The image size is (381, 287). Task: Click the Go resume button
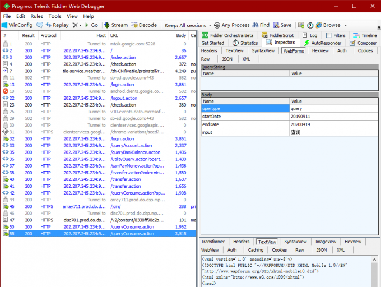coord(91,25)
